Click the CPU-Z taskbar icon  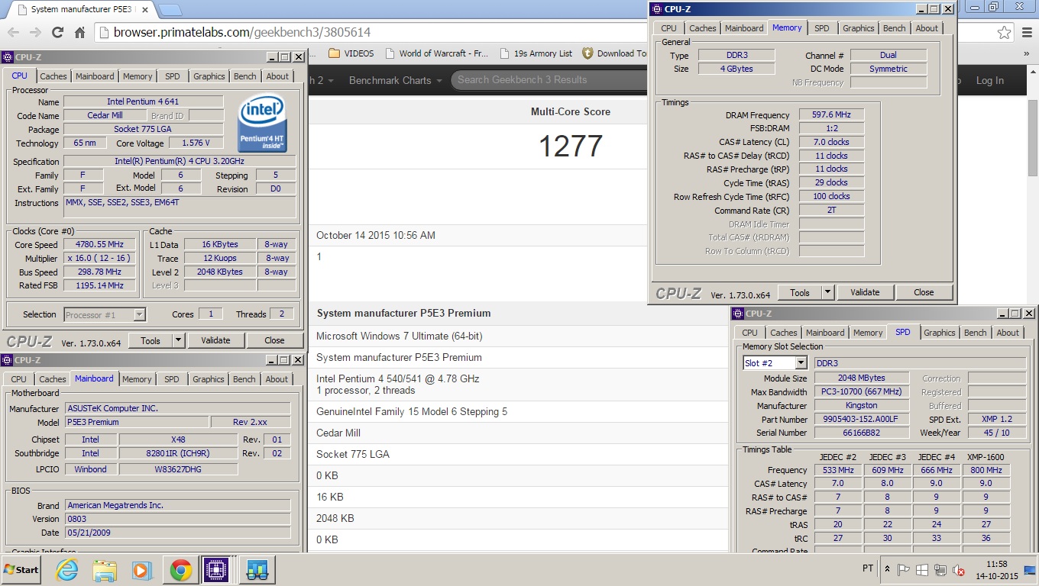click(218, 570)
